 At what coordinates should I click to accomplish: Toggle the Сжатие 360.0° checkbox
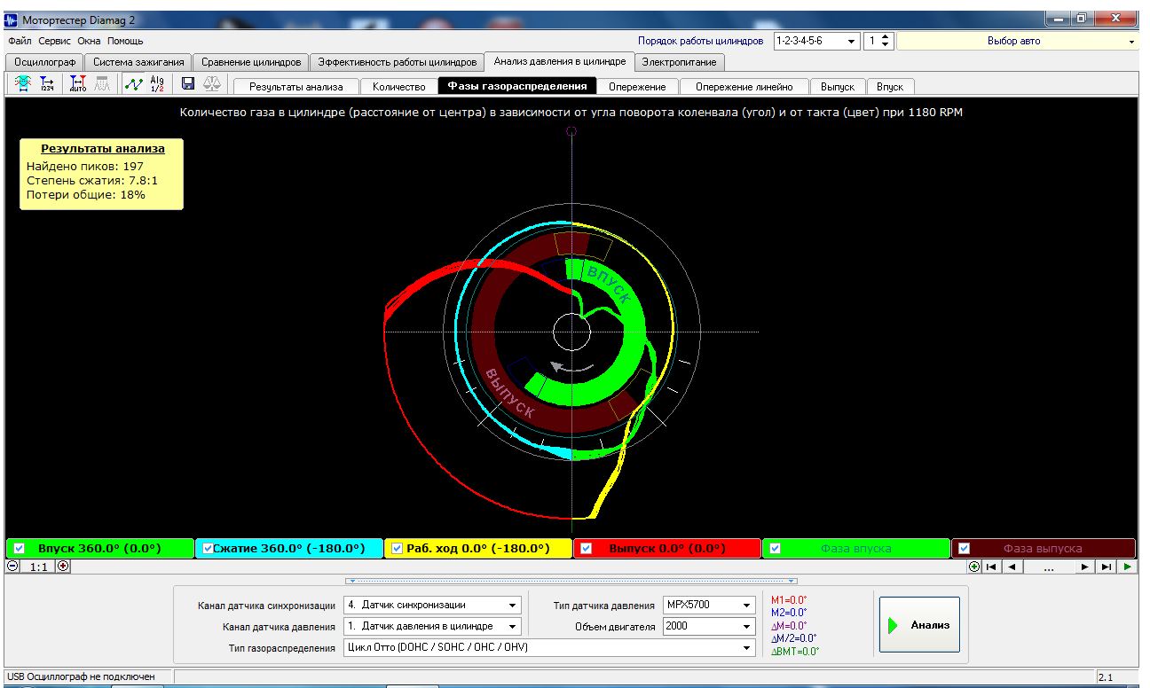tap(208, 548)
